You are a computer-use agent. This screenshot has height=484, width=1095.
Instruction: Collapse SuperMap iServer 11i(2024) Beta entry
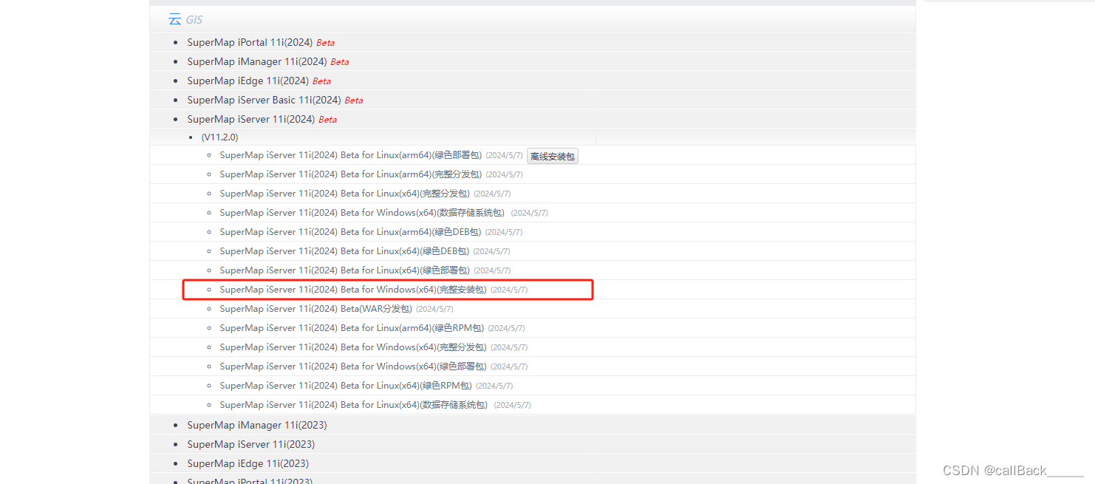click(262, 119)
